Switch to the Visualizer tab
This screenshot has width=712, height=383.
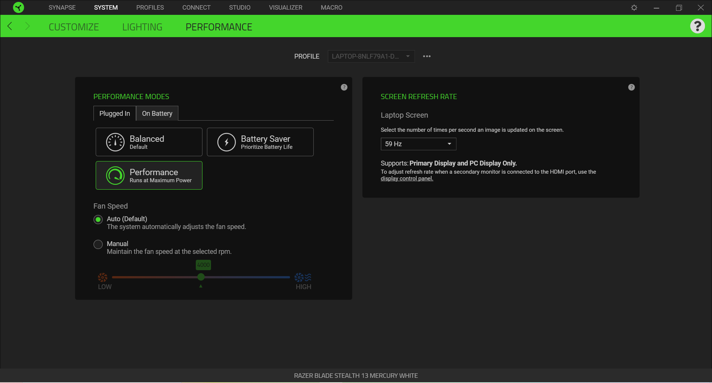286,7
